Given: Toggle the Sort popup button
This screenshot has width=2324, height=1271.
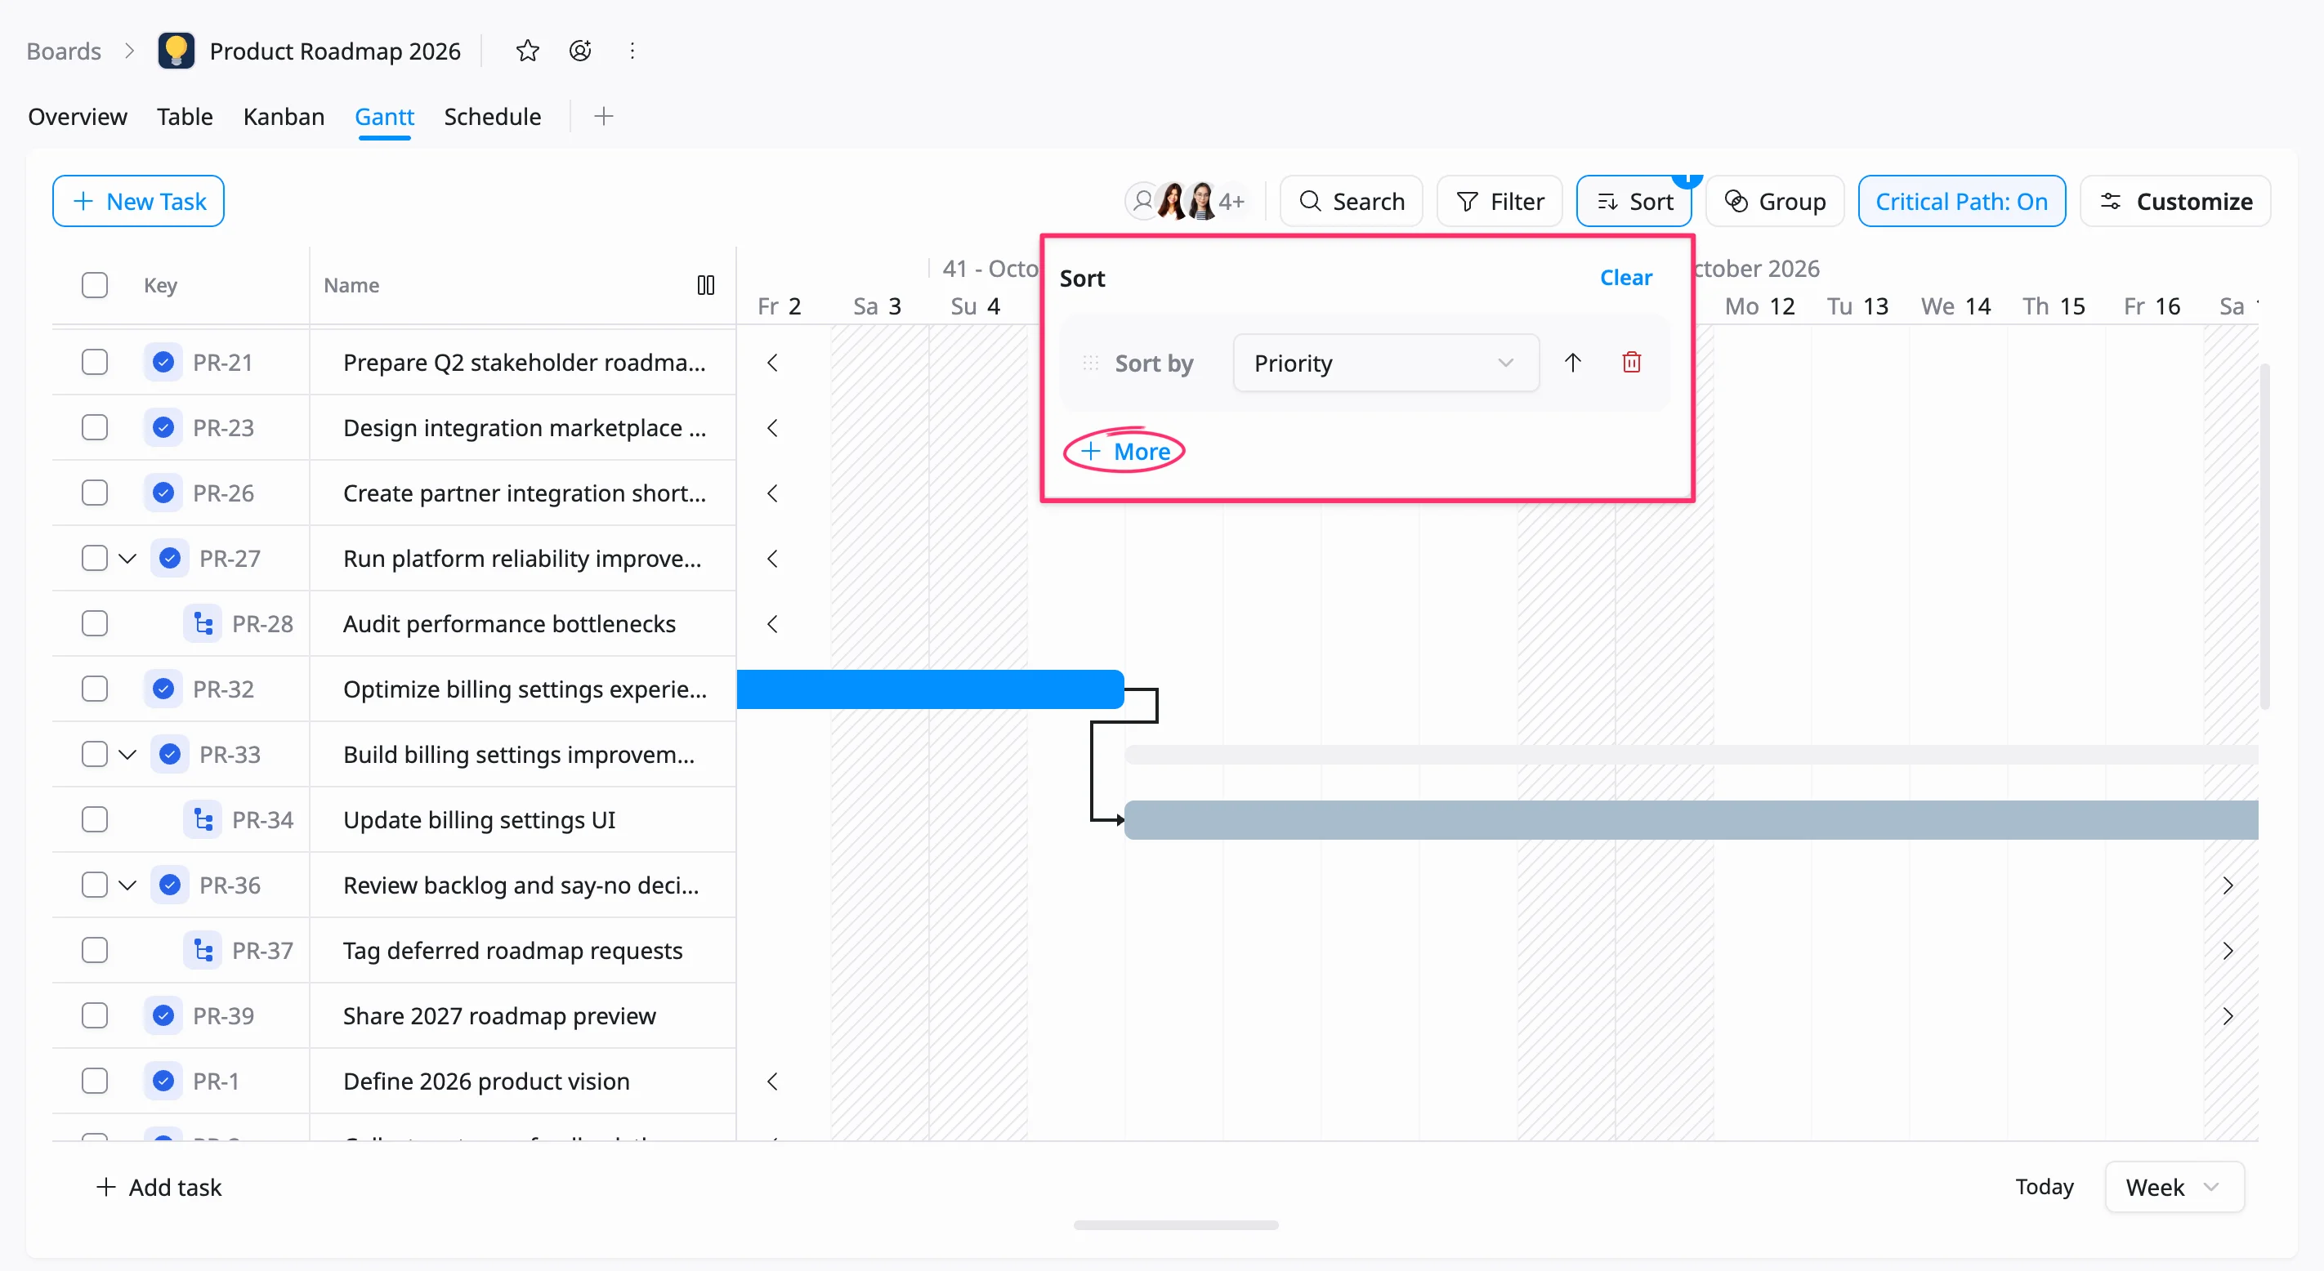Looking at the screenshot, I should click(x=1634, y=201).
